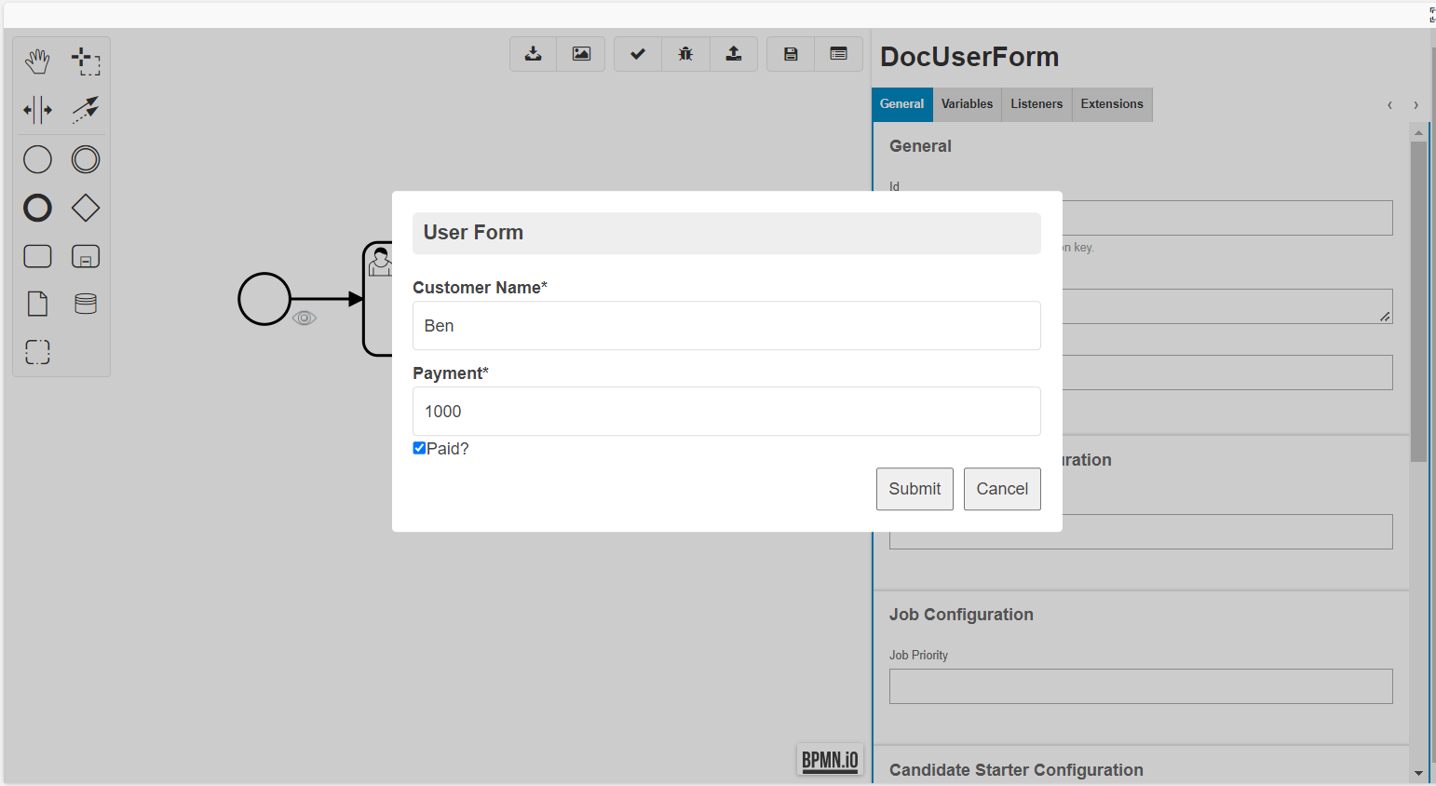Activate the lasso selection tool

coord(86,62)
